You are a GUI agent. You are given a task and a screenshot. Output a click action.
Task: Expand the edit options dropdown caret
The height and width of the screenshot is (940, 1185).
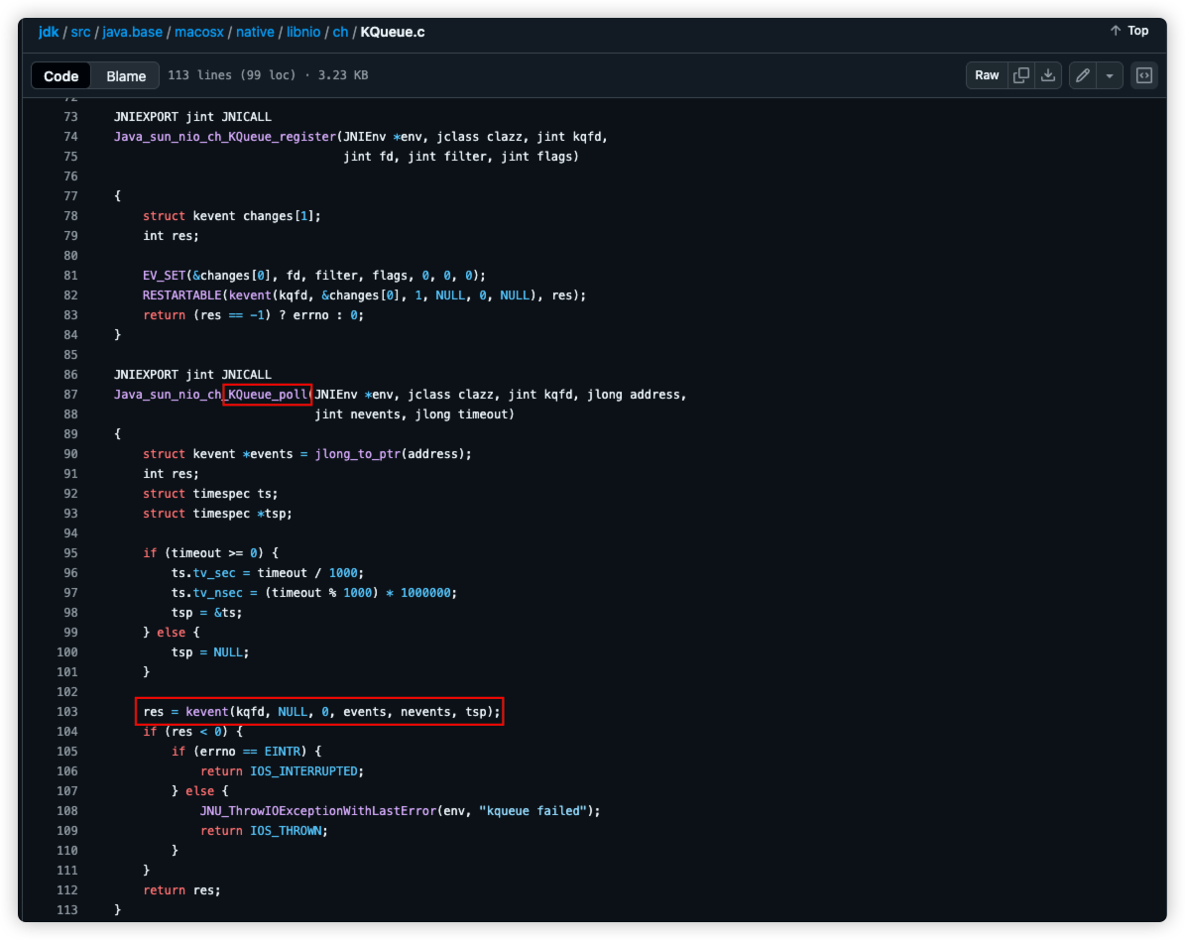tap(1109, 75)
